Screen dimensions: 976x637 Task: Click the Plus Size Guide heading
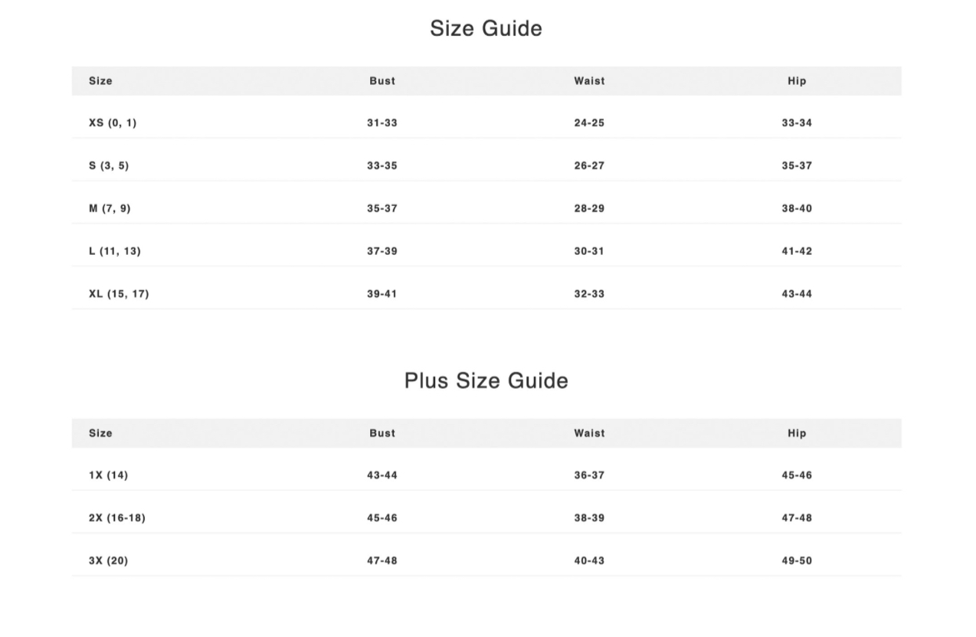pos(486,381)
